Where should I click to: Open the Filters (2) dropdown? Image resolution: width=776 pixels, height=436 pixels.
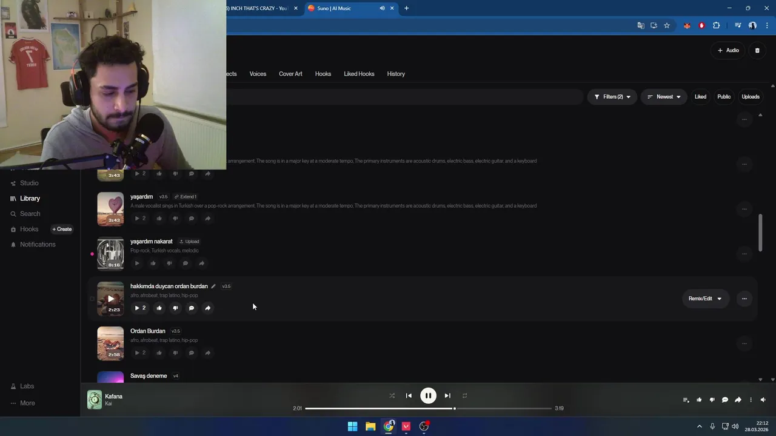pos(612,97)
